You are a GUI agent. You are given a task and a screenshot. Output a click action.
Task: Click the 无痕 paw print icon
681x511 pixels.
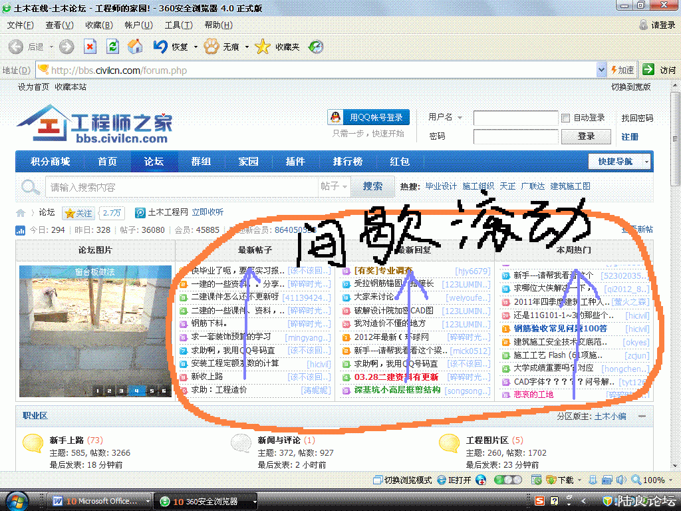coord(211,47)
